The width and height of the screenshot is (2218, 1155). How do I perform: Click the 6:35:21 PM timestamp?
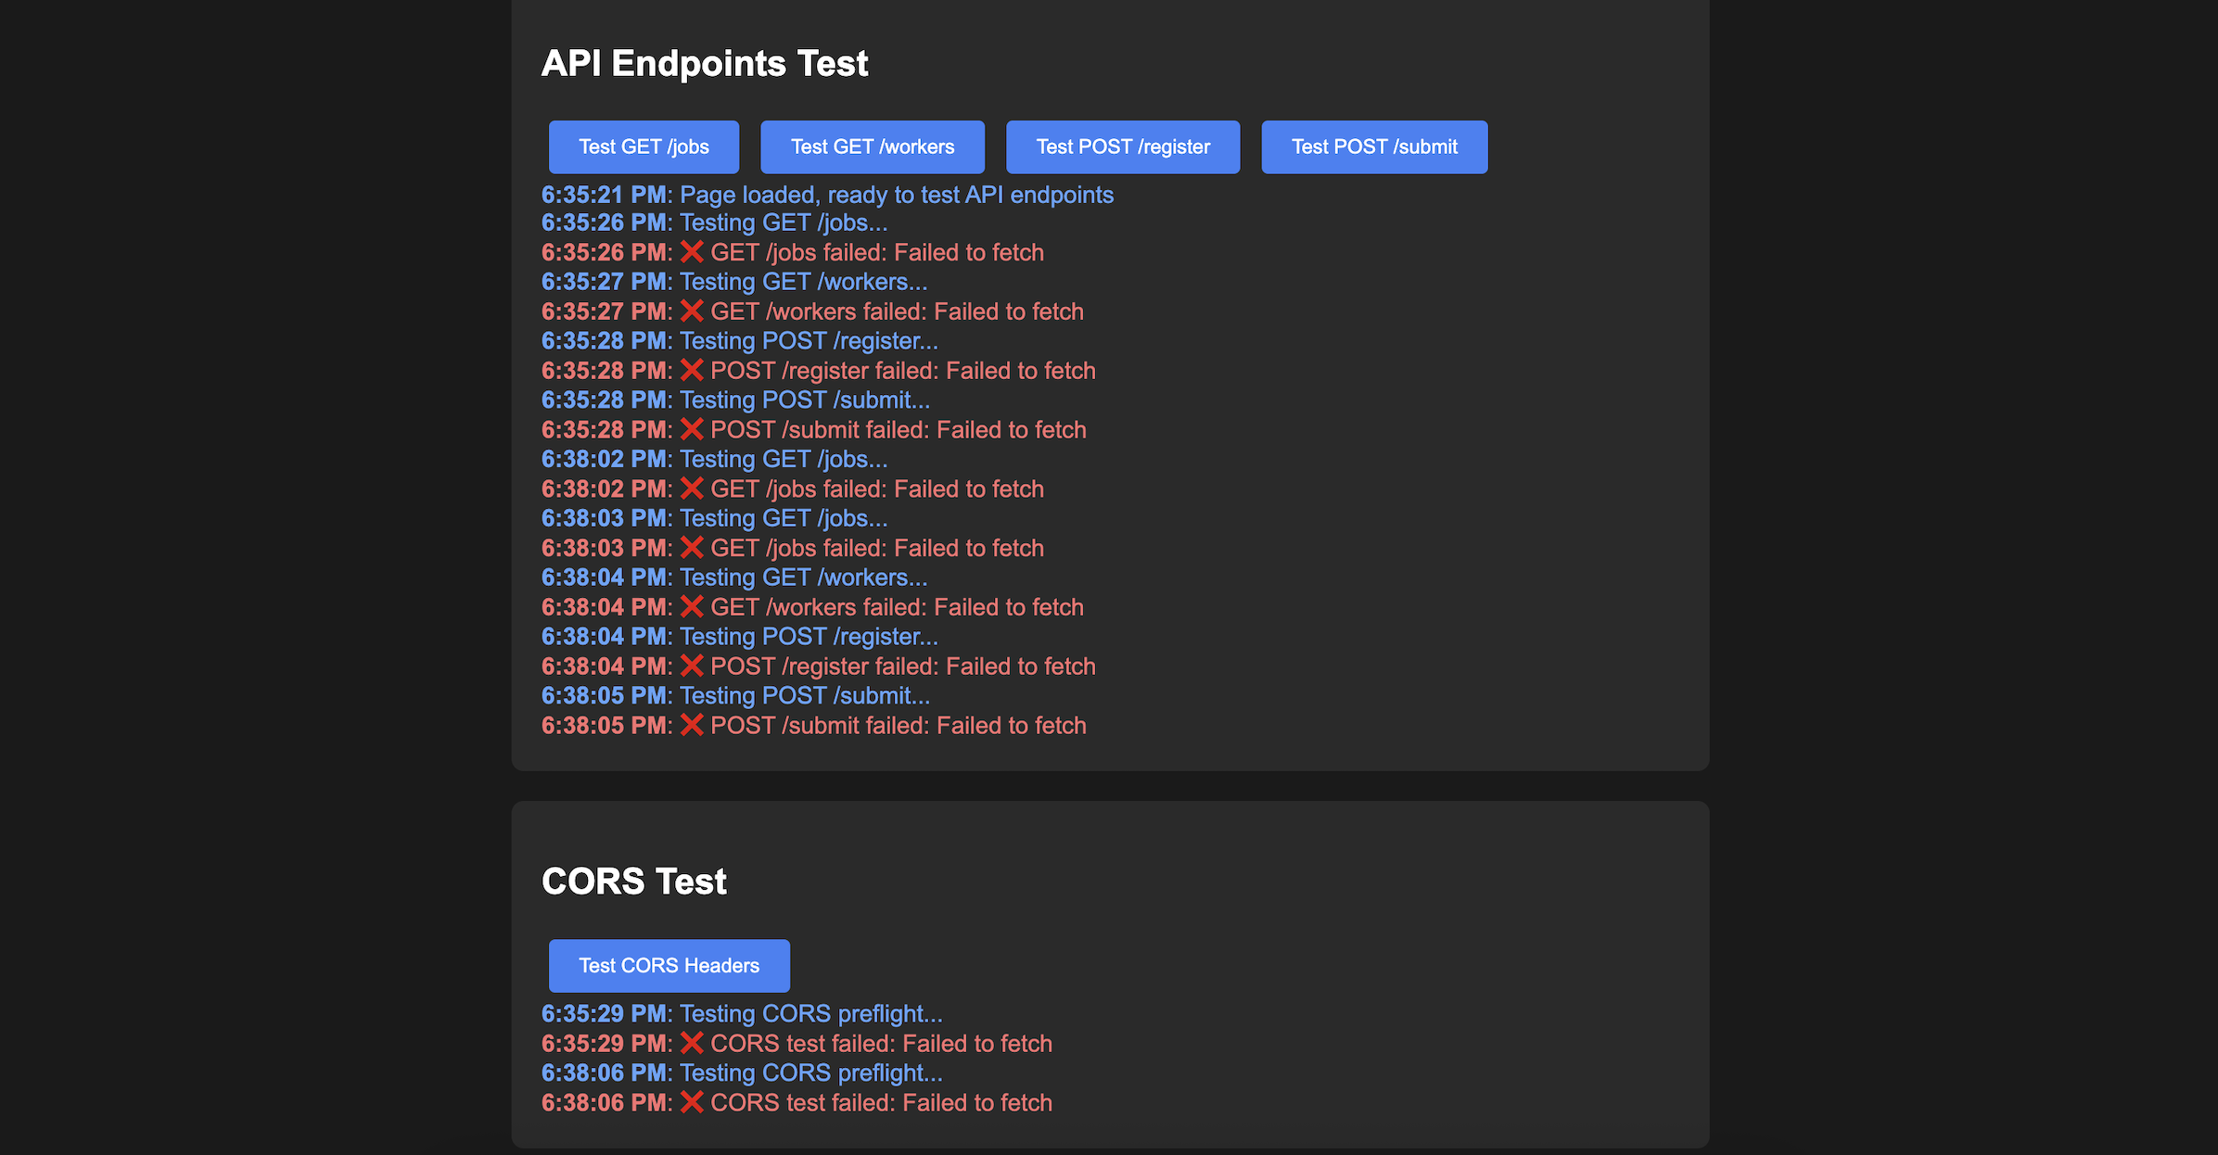point(603,195)
